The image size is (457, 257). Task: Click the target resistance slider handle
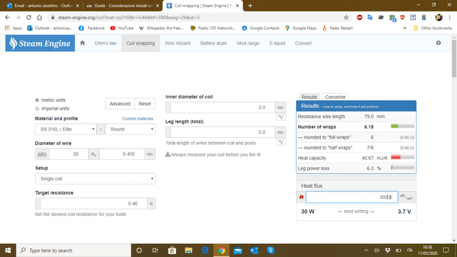point(38,204)
